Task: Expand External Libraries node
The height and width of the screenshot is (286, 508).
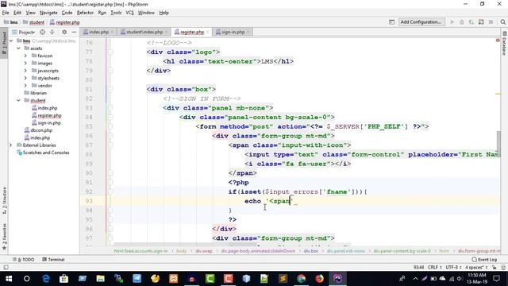Action: tap(11, 145)
